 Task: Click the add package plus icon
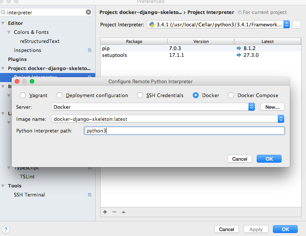(x=105, y=212)
